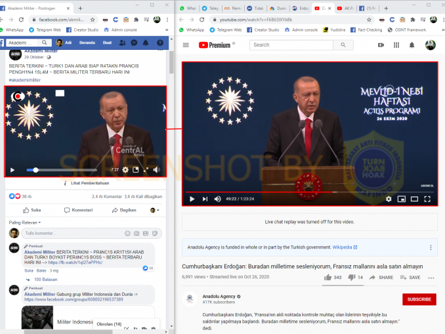Open YouTube account avatar menu
445x334 pixels.
coord(431,45)
